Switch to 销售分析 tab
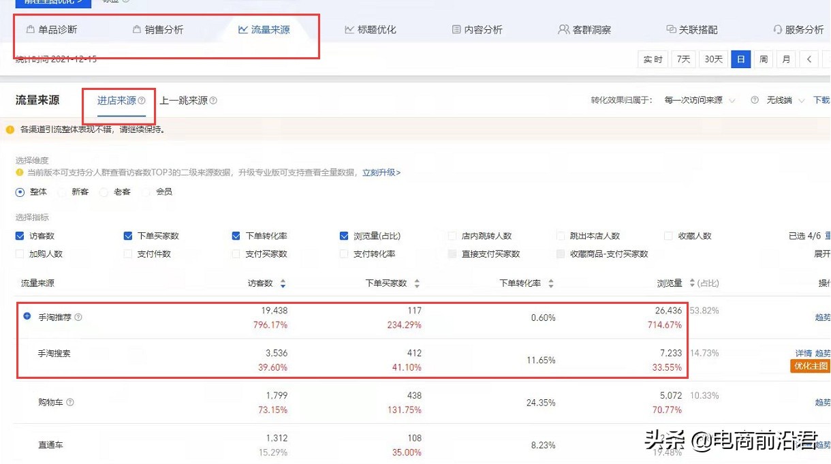 pyautogui.click(x=157, y=29)
